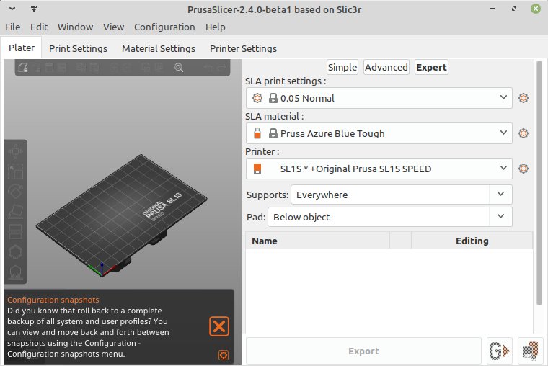Open the Supports Everywhere dropdown
548x366 pixels.
pos(402,195)
